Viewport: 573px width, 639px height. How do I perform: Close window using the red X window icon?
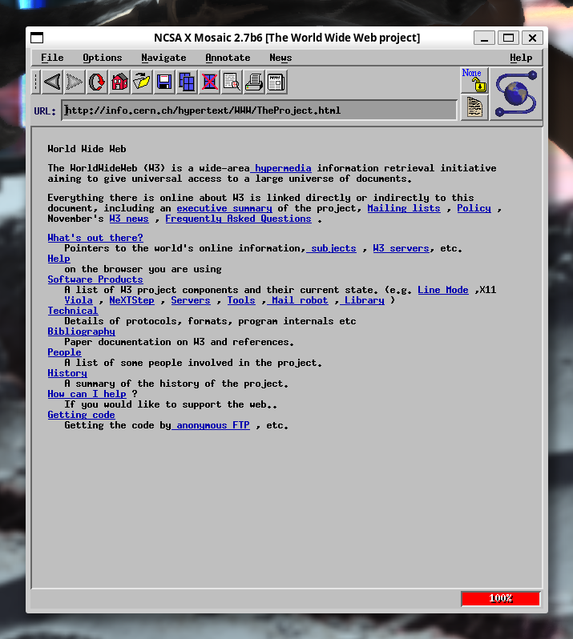209,82
